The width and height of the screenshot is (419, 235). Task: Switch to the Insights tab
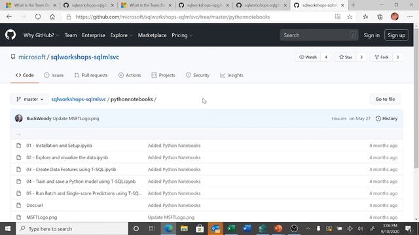[232, 75]
